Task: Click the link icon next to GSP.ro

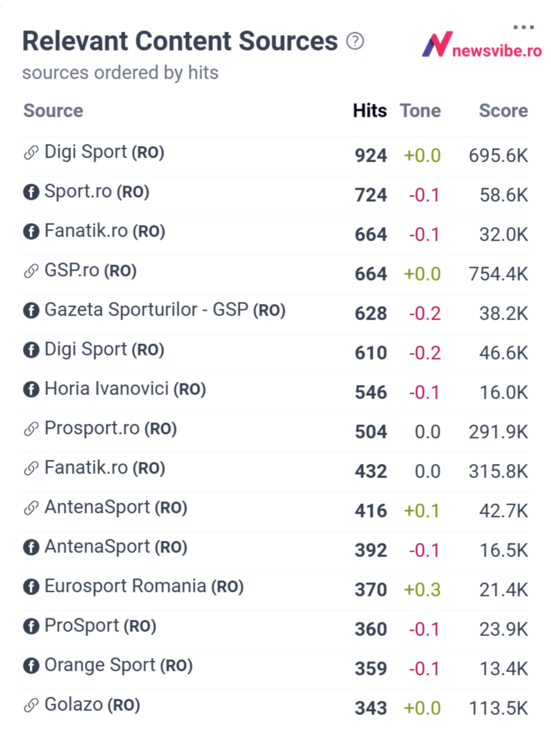Action: [31, 271]
